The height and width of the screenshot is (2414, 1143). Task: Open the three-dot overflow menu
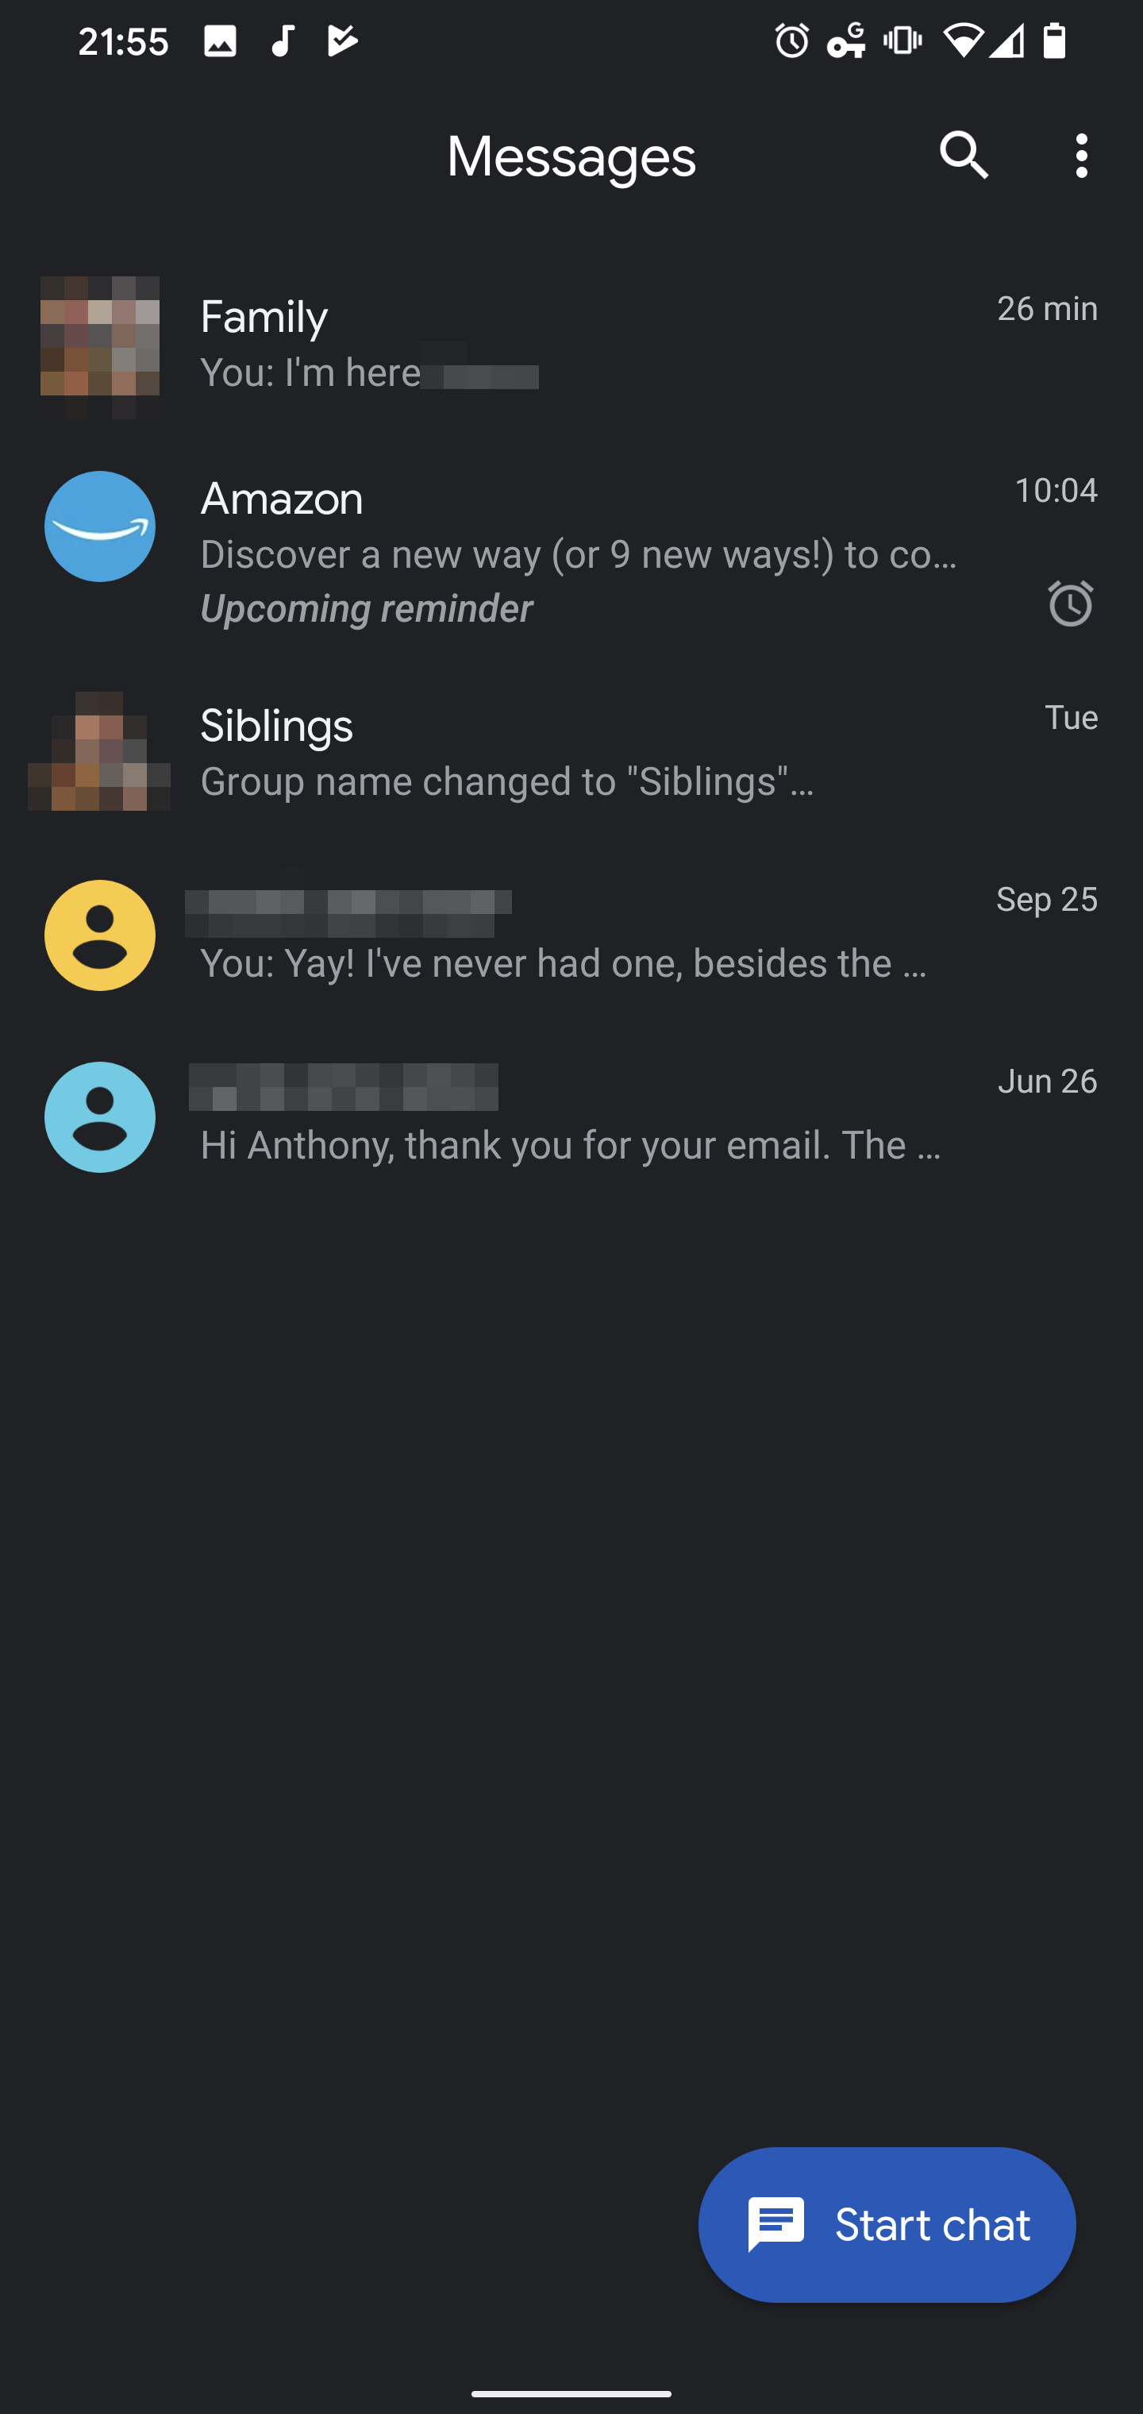pos(1081,155)
